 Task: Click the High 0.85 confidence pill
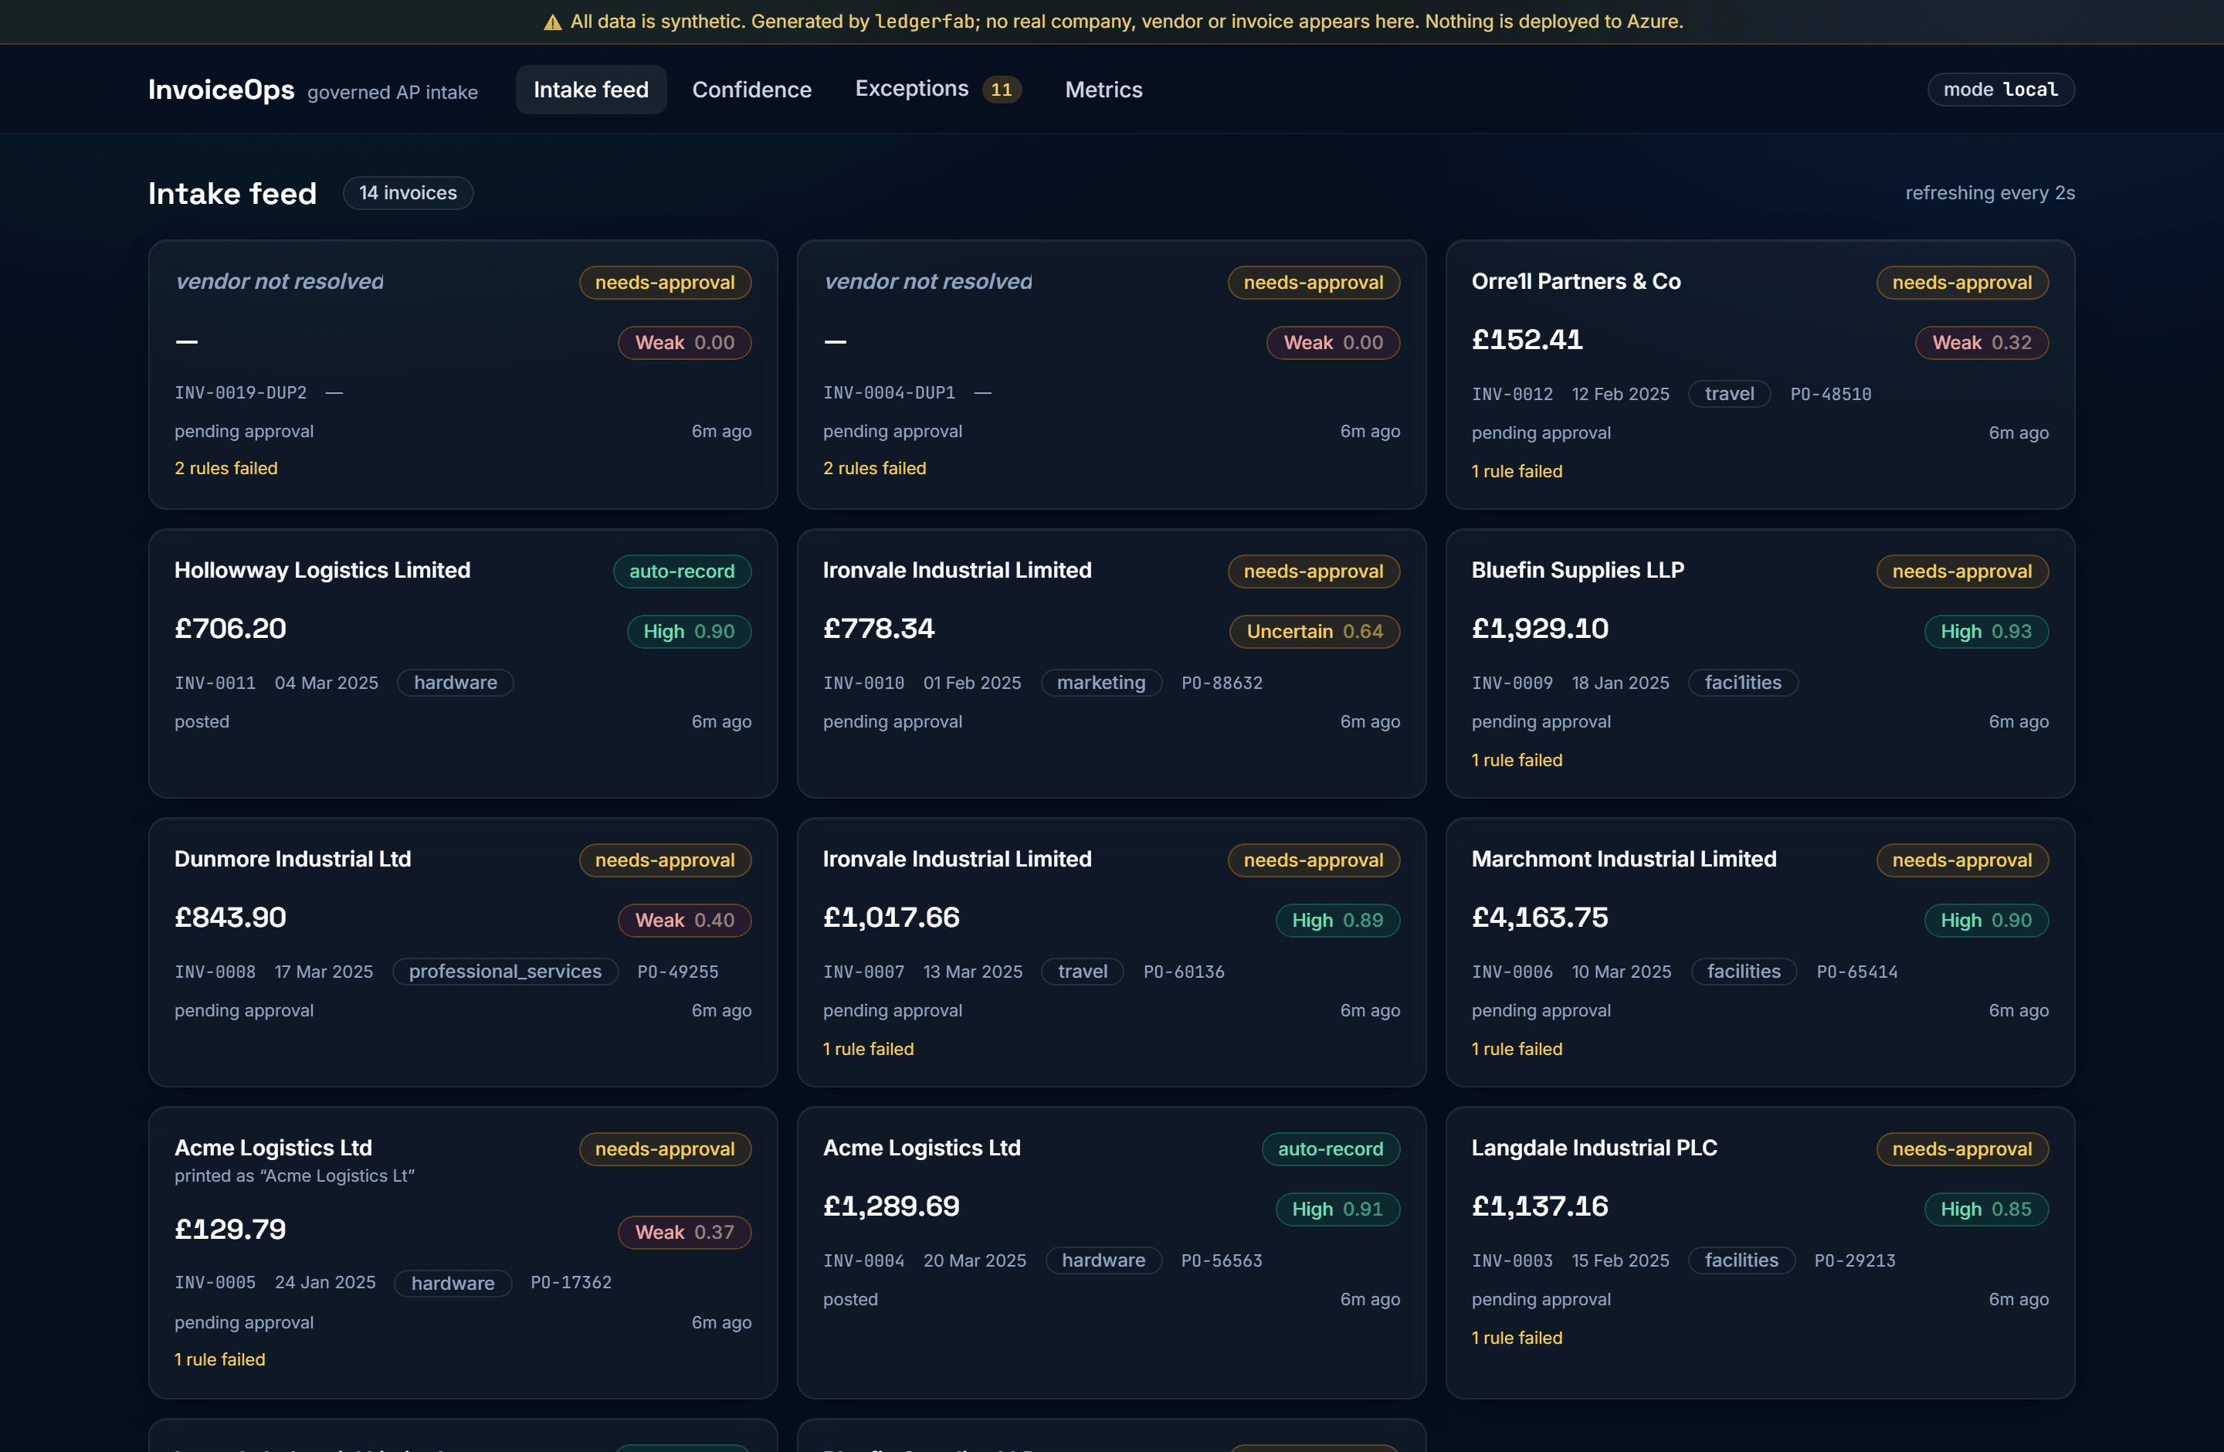(x=1985, y=1209)
